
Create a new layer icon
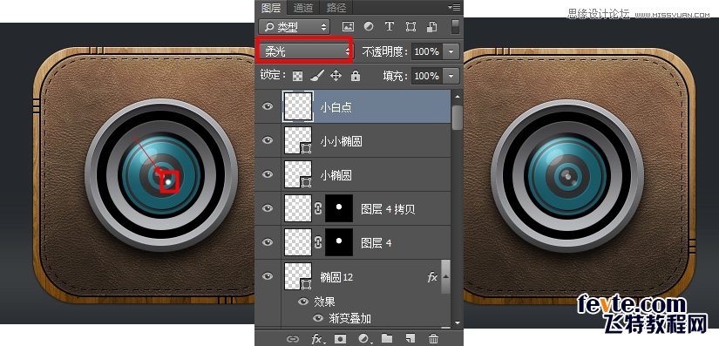(x=410, y=339)
